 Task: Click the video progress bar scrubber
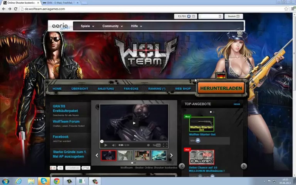pos(102,141)
